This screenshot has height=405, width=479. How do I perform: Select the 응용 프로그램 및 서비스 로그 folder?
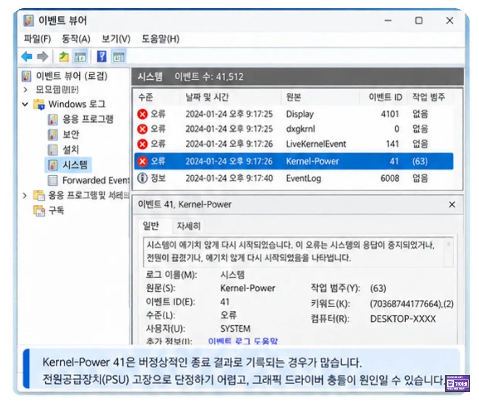click(81, 196)
